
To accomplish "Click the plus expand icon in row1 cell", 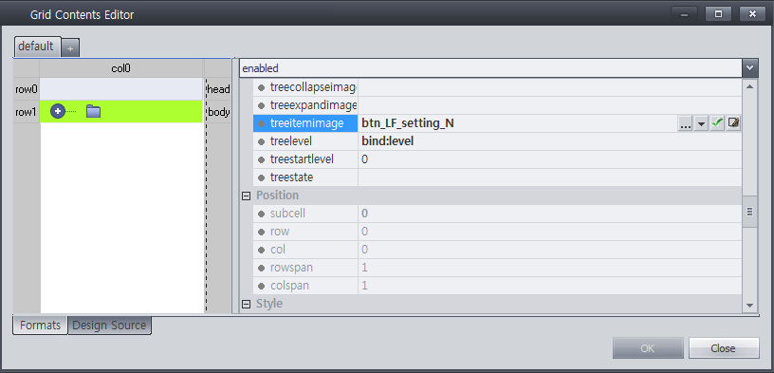I will point(58,112).
